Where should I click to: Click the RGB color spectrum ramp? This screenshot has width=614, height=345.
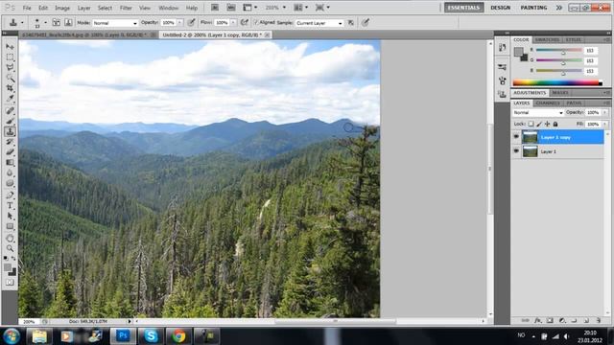coord(556,82)
